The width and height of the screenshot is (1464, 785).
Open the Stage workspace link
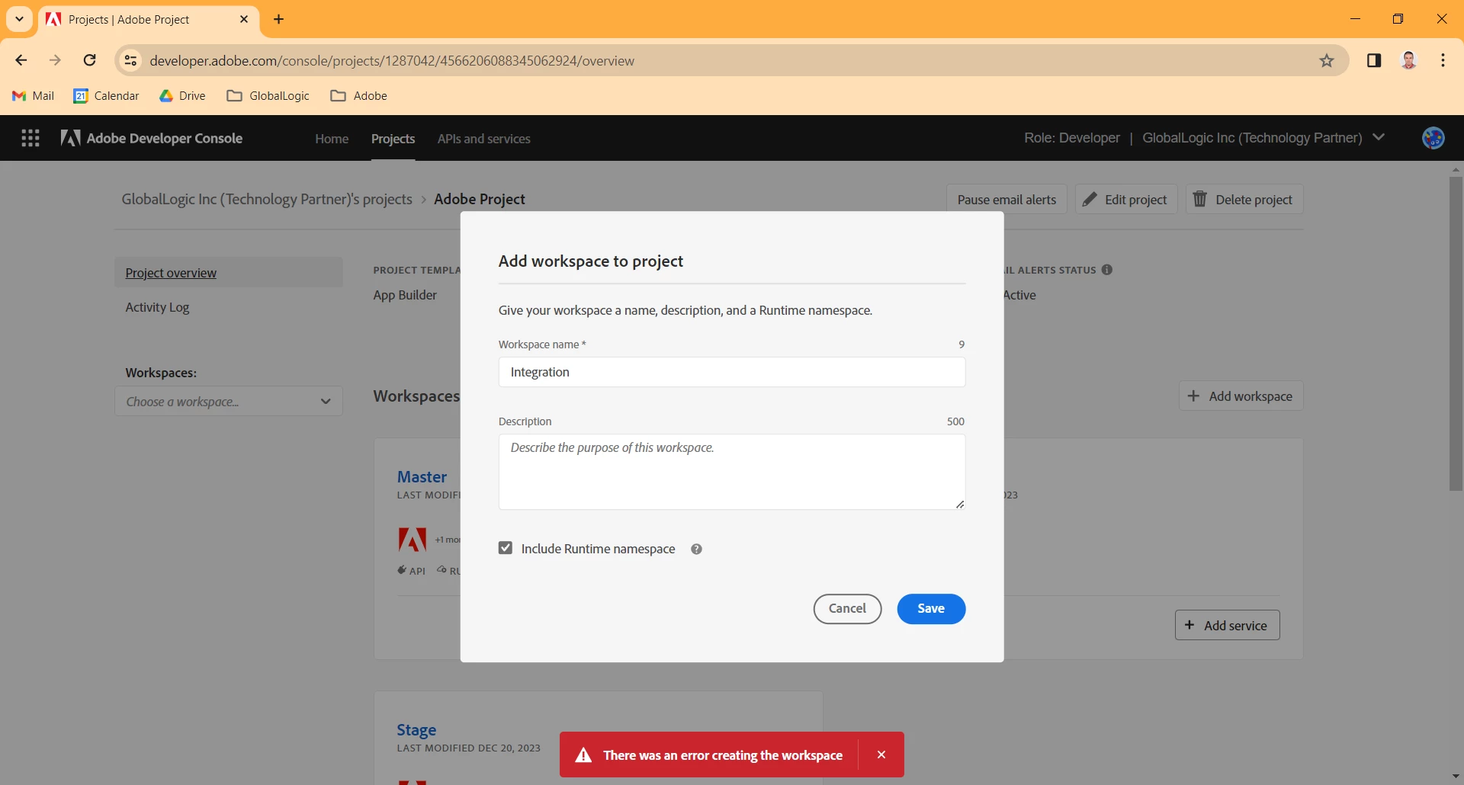coord(416,730)
